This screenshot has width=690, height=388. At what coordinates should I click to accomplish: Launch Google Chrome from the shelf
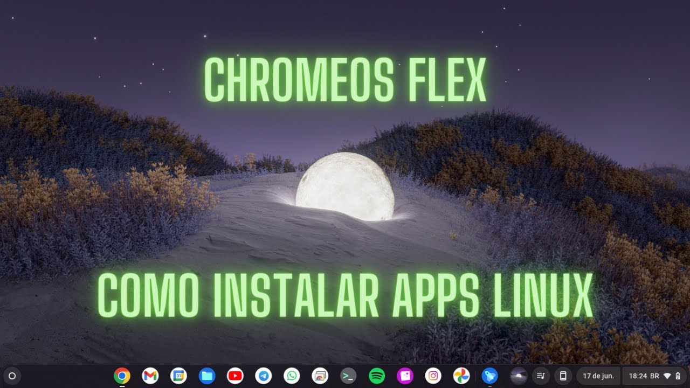pos(122,376)
